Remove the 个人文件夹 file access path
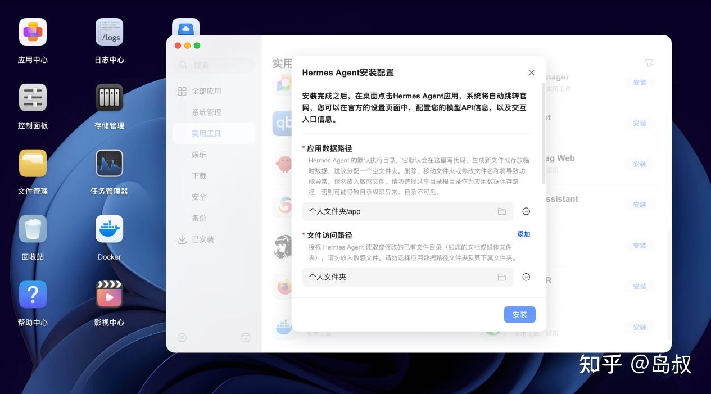Image resolution: width=711 pixels, height=394 pixels. [526, 277]
